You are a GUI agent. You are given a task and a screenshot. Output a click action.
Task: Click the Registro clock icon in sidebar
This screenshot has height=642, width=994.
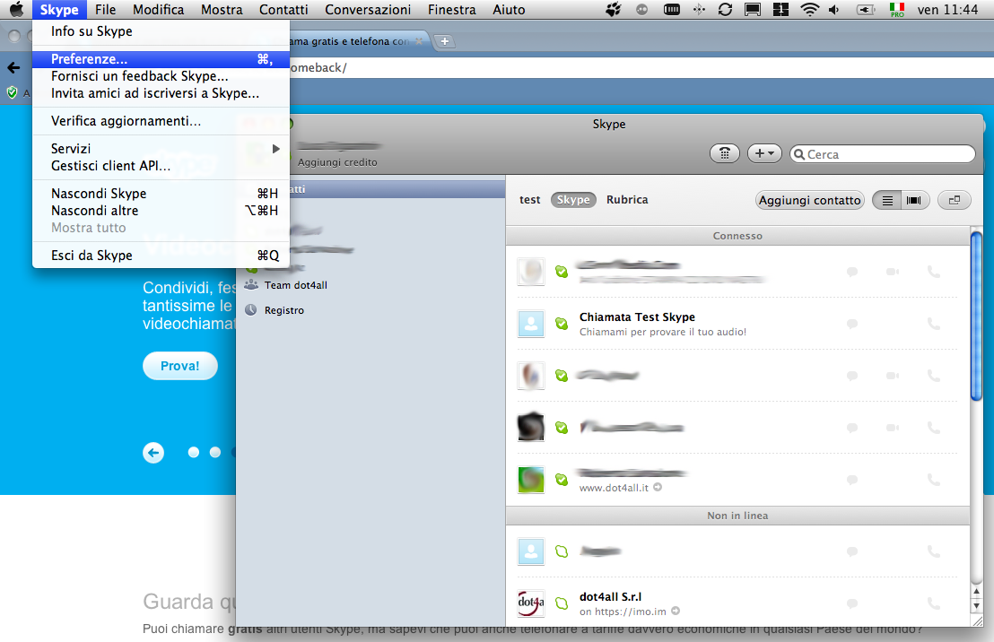[251, 310]
